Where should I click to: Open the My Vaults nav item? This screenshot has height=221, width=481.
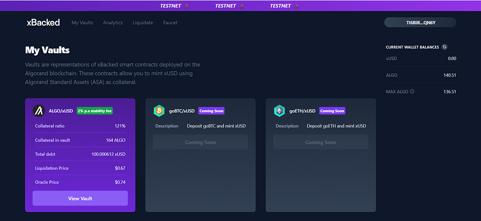tap(82, 22)
